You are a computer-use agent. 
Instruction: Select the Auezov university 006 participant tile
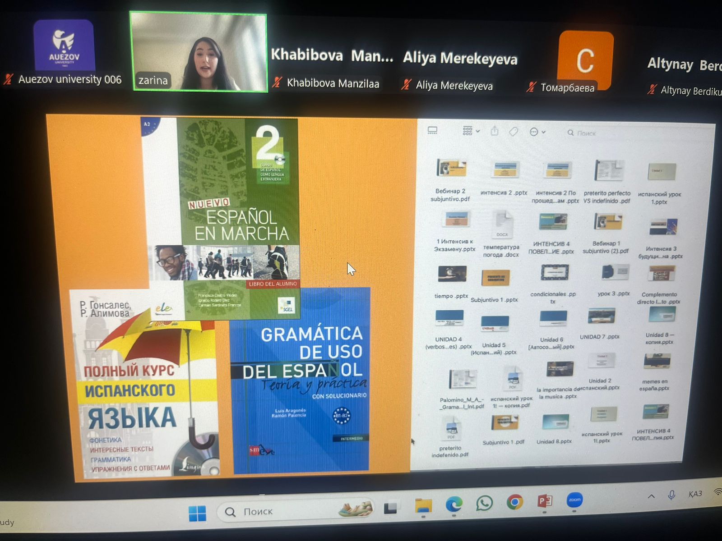[64, 53]
